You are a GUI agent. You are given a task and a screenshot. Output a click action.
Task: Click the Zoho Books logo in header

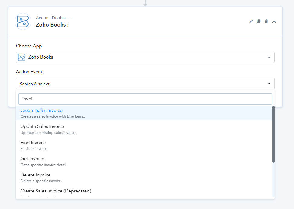pyautogui.click(x=23, y=21)
